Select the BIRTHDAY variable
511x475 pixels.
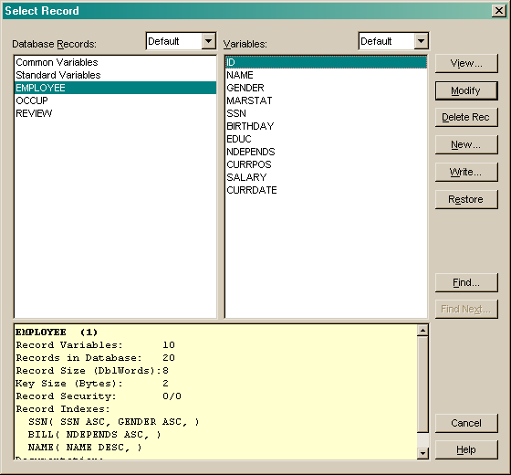coord(326,126)
